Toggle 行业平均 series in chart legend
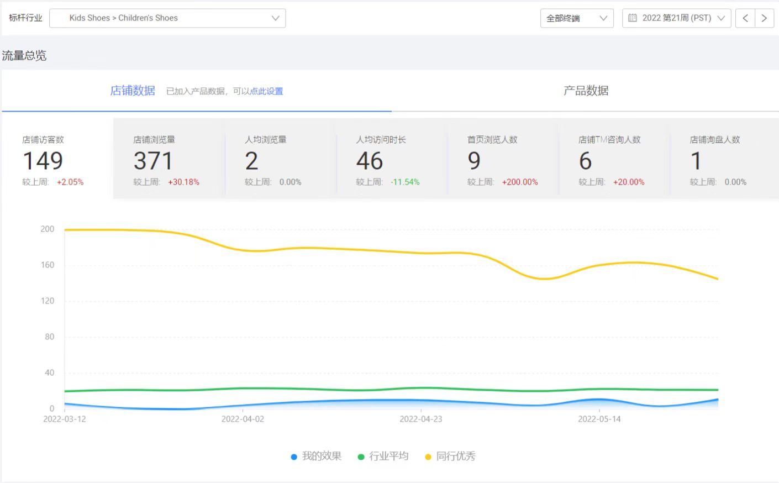The height and width of the screenshot is (483, 779). coord(388,456)
